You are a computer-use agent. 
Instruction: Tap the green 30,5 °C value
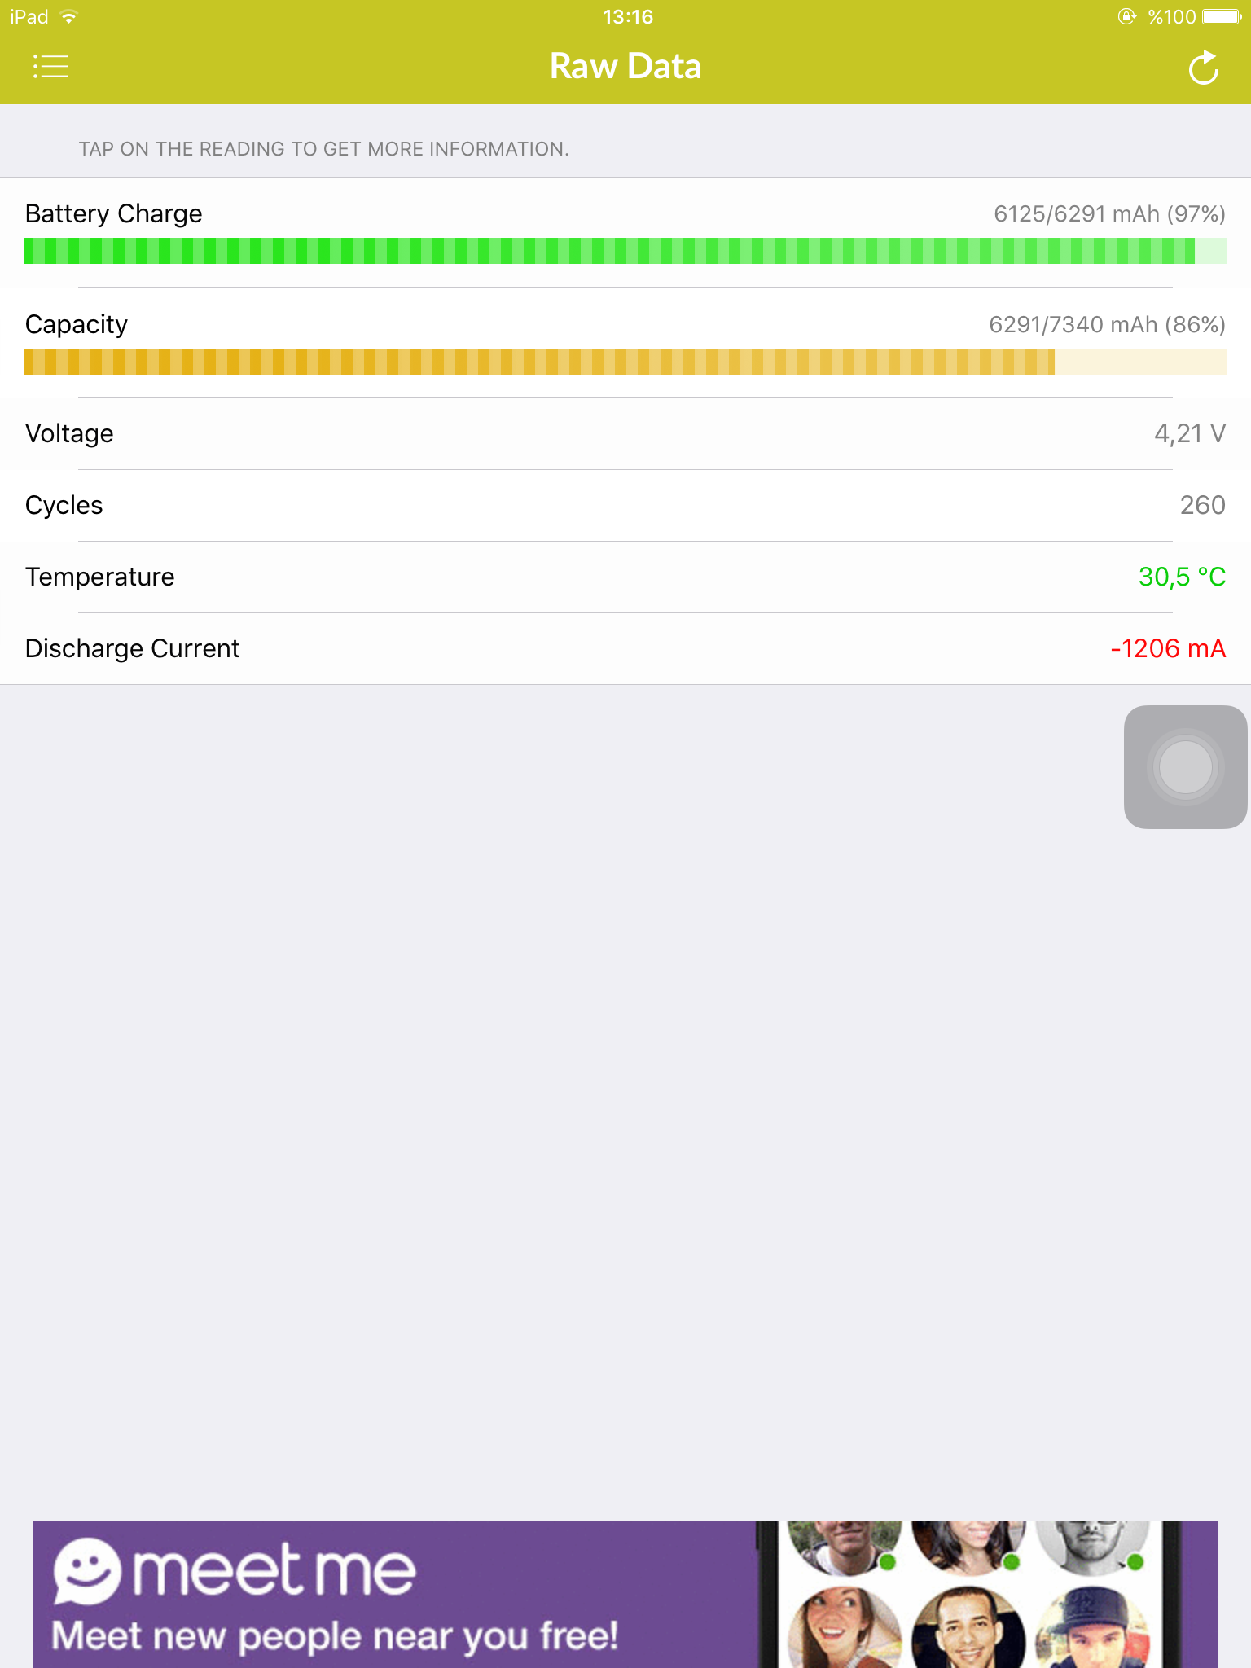click(1182, 577)
